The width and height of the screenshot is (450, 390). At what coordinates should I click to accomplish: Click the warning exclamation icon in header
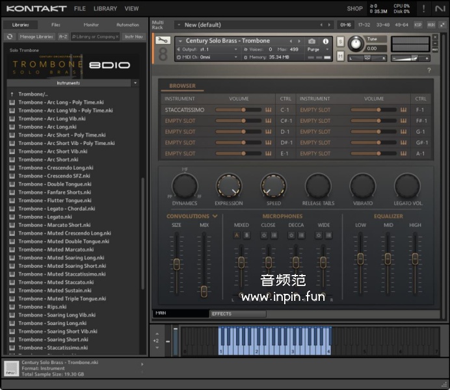pos(424,8)
